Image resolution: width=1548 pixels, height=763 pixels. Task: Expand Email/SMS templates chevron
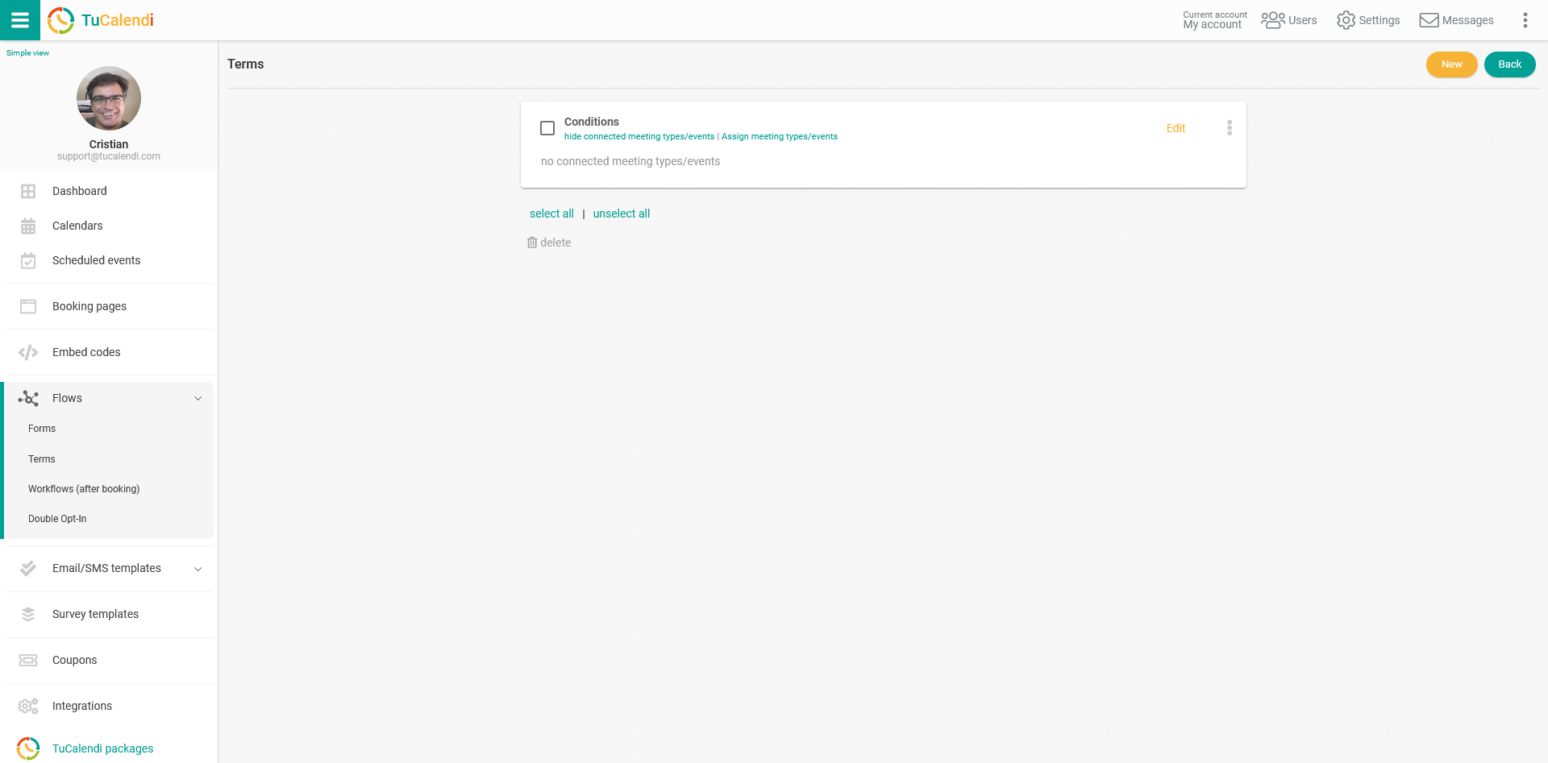coord(198,569)
